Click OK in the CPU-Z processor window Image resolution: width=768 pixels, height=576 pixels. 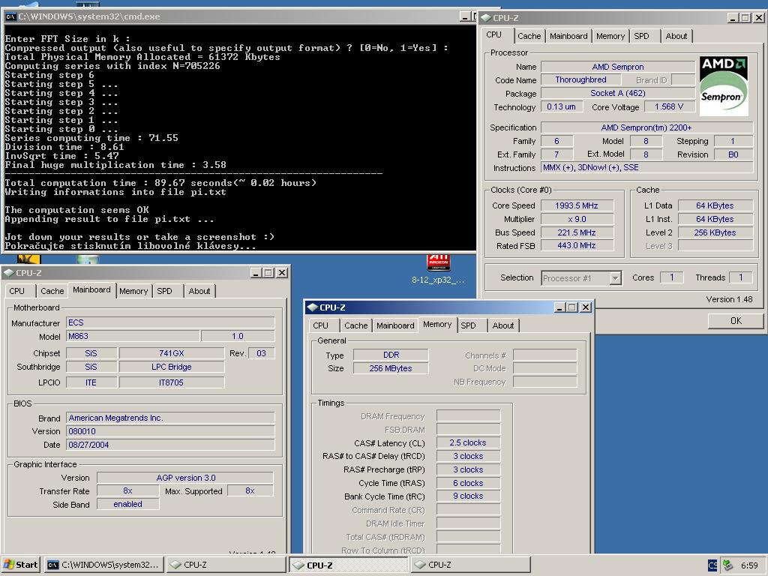point(736,321)
